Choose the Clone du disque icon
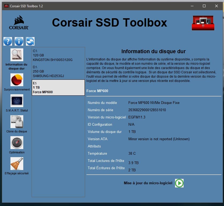Image resolution: width=224 pixels, height=206 pixels. pos(17,122)
